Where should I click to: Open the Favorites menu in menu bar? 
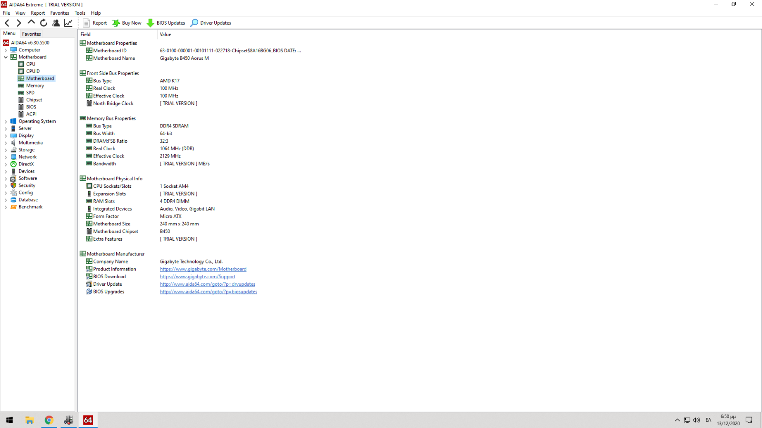coord(60,13)
